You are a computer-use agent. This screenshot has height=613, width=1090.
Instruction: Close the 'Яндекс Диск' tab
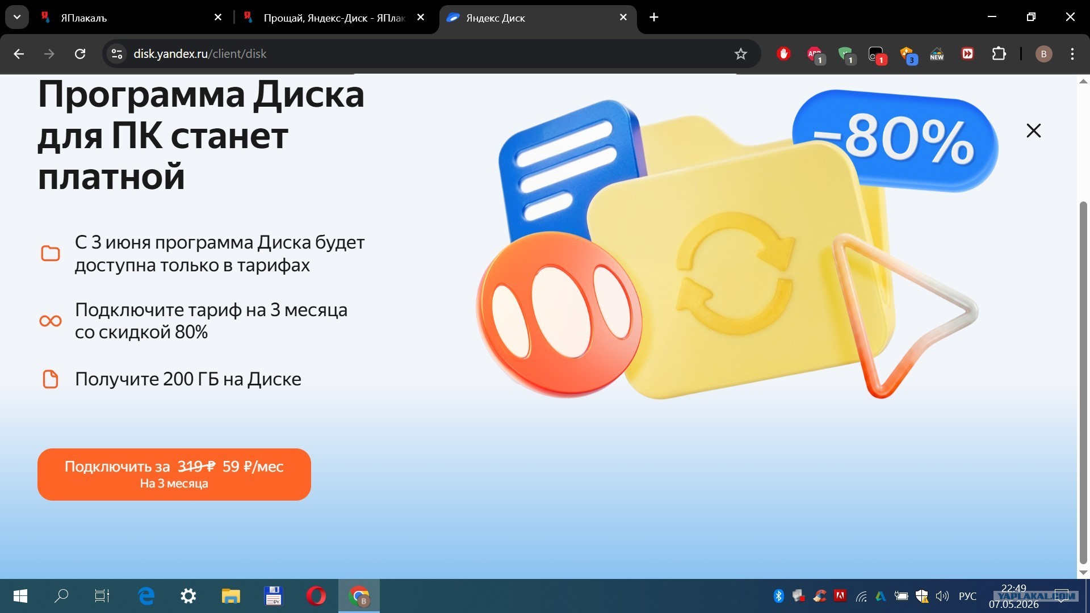tap(623, 18)
